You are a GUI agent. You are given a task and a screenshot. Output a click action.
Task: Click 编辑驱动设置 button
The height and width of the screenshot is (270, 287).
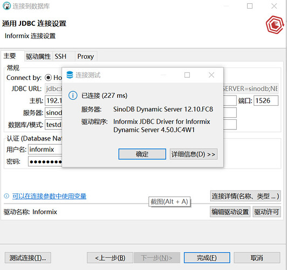point(230,212)
